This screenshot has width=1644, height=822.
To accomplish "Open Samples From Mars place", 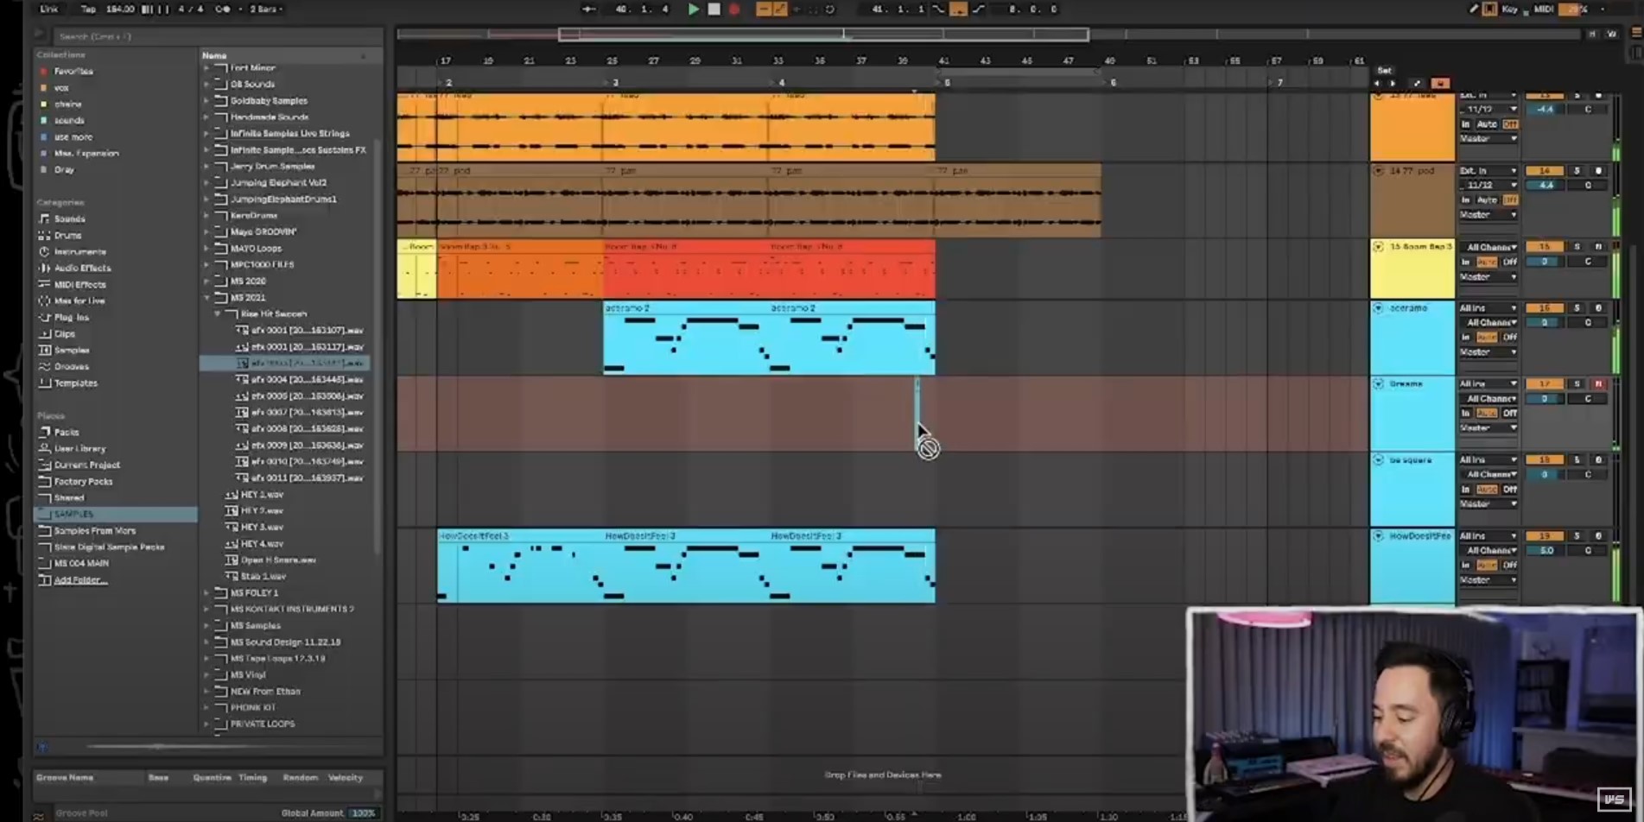I will tap(94, 531).
